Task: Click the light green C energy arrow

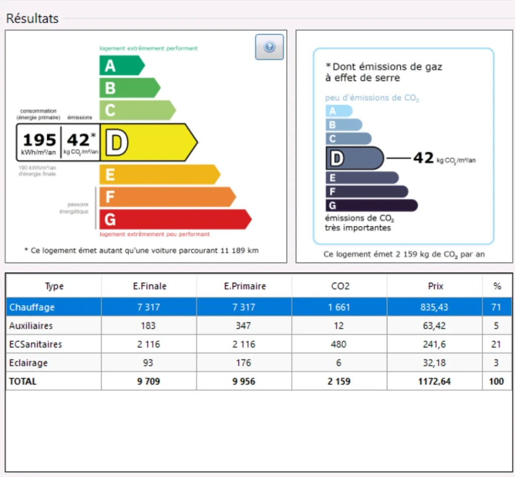Action: click(x=136, y=110)
